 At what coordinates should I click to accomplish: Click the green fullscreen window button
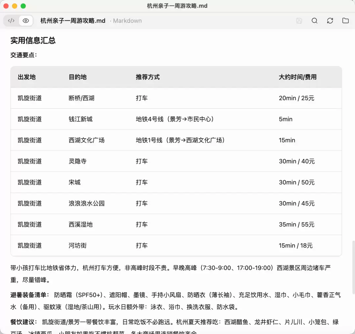23,6
